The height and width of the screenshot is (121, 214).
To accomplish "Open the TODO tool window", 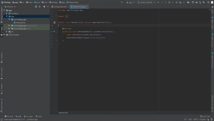I will 39,116.
